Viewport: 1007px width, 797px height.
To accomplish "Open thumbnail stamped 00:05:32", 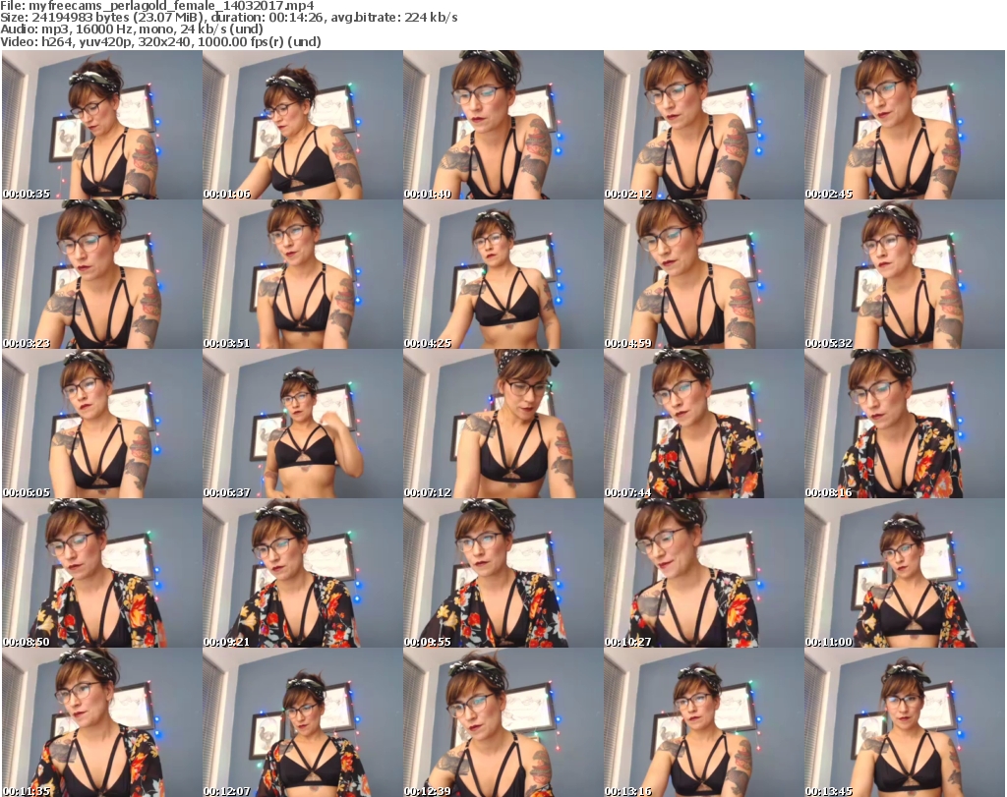I will pyautogui.click(x=905, y=274).
